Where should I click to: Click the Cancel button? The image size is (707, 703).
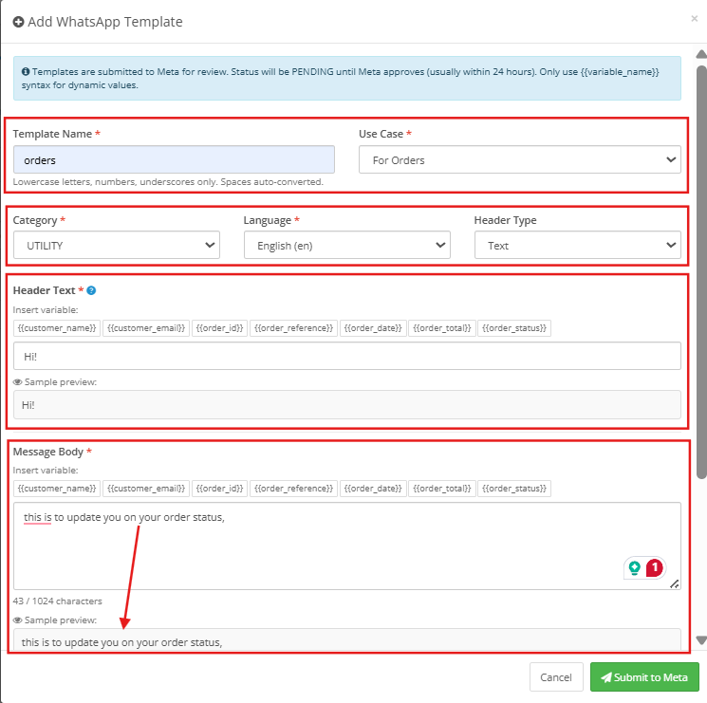coord(556,676)
